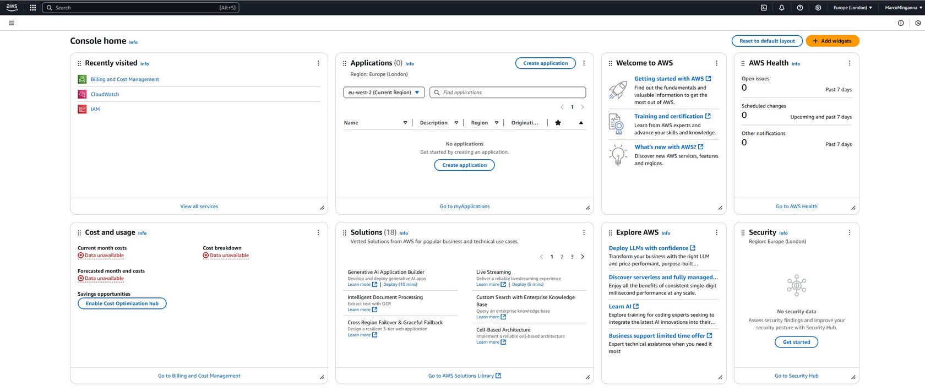The height and width of the screenshot is (391, 925).
Task: Click the lightbulb icon for What's new
Action: [618, 155]
